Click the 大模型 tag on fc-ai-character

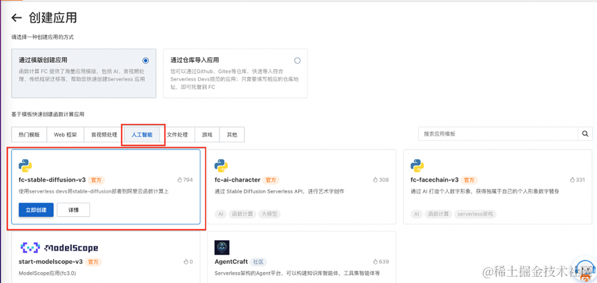(x=269, y=214)
